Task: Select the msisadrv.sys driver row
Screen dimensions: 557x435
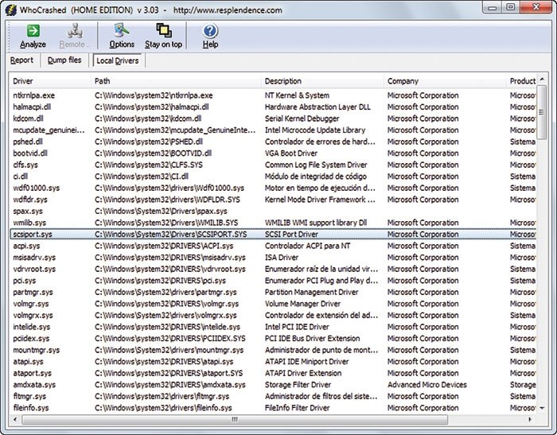Action: (x=273, y=258)
